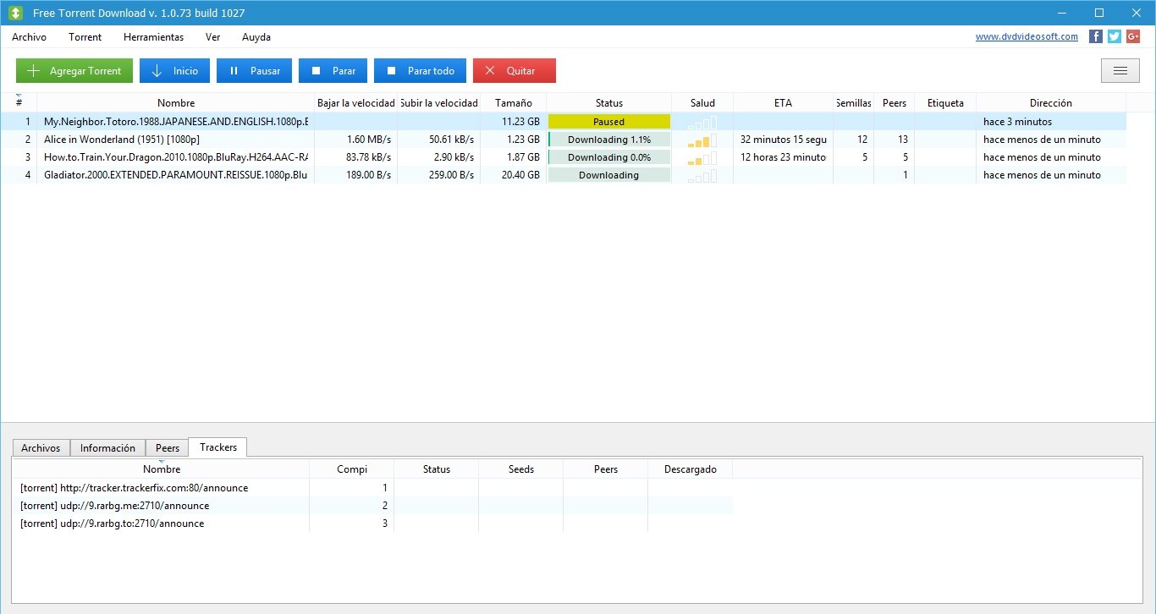The image size is (1156, 614).
Task: Stop all with Parar todo
Action: point(420,71)
